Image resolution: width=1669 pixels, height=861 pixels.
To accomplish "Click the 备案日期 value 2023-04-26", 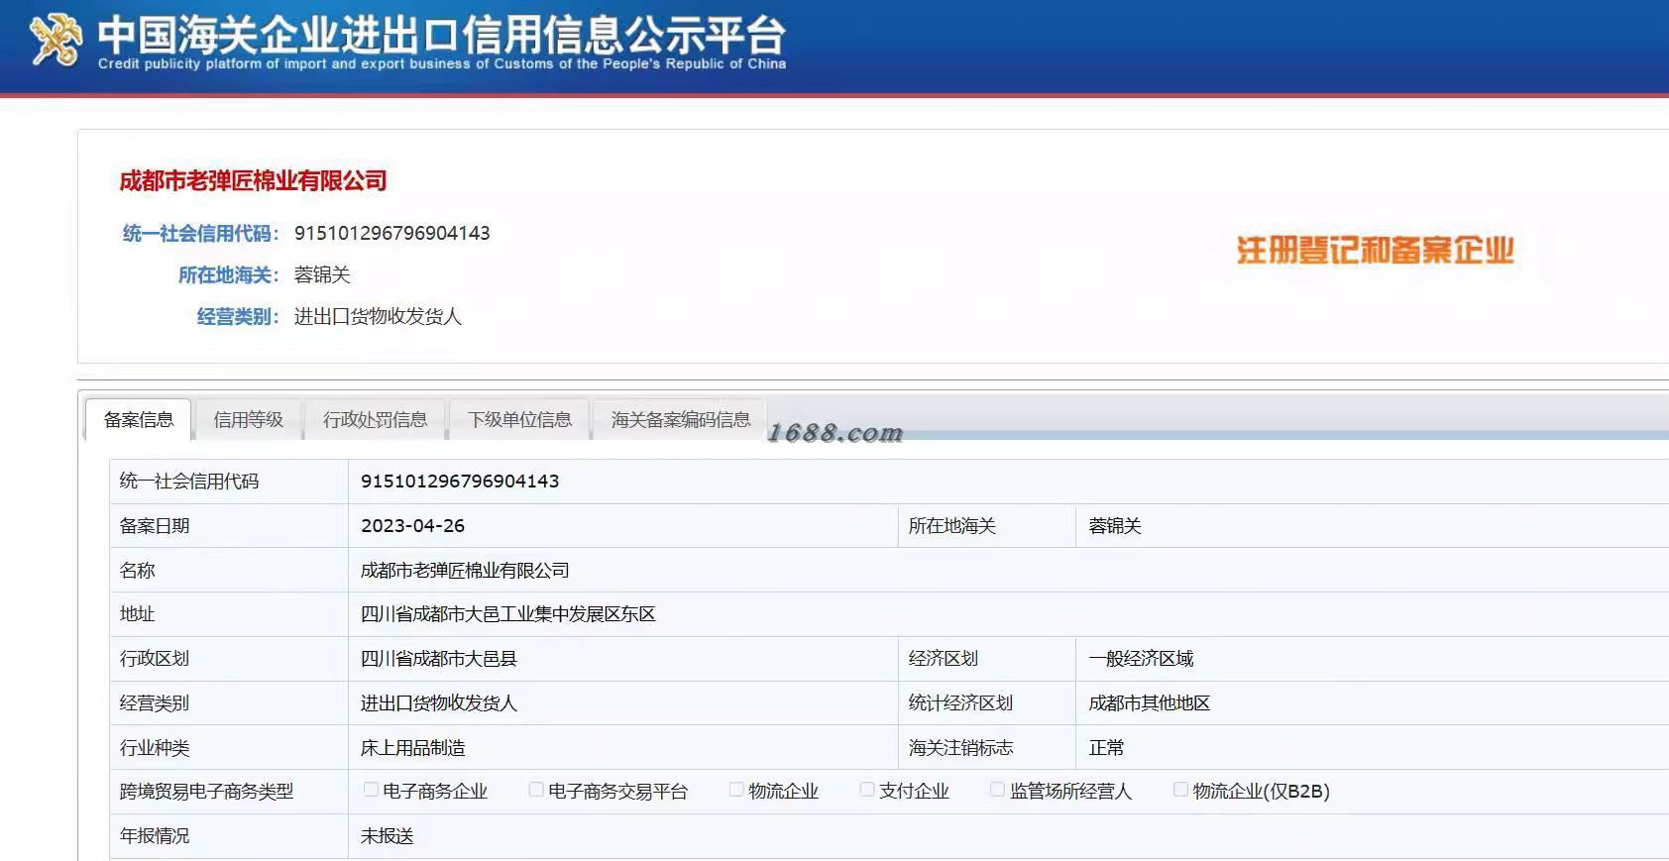I will [412, 526].
